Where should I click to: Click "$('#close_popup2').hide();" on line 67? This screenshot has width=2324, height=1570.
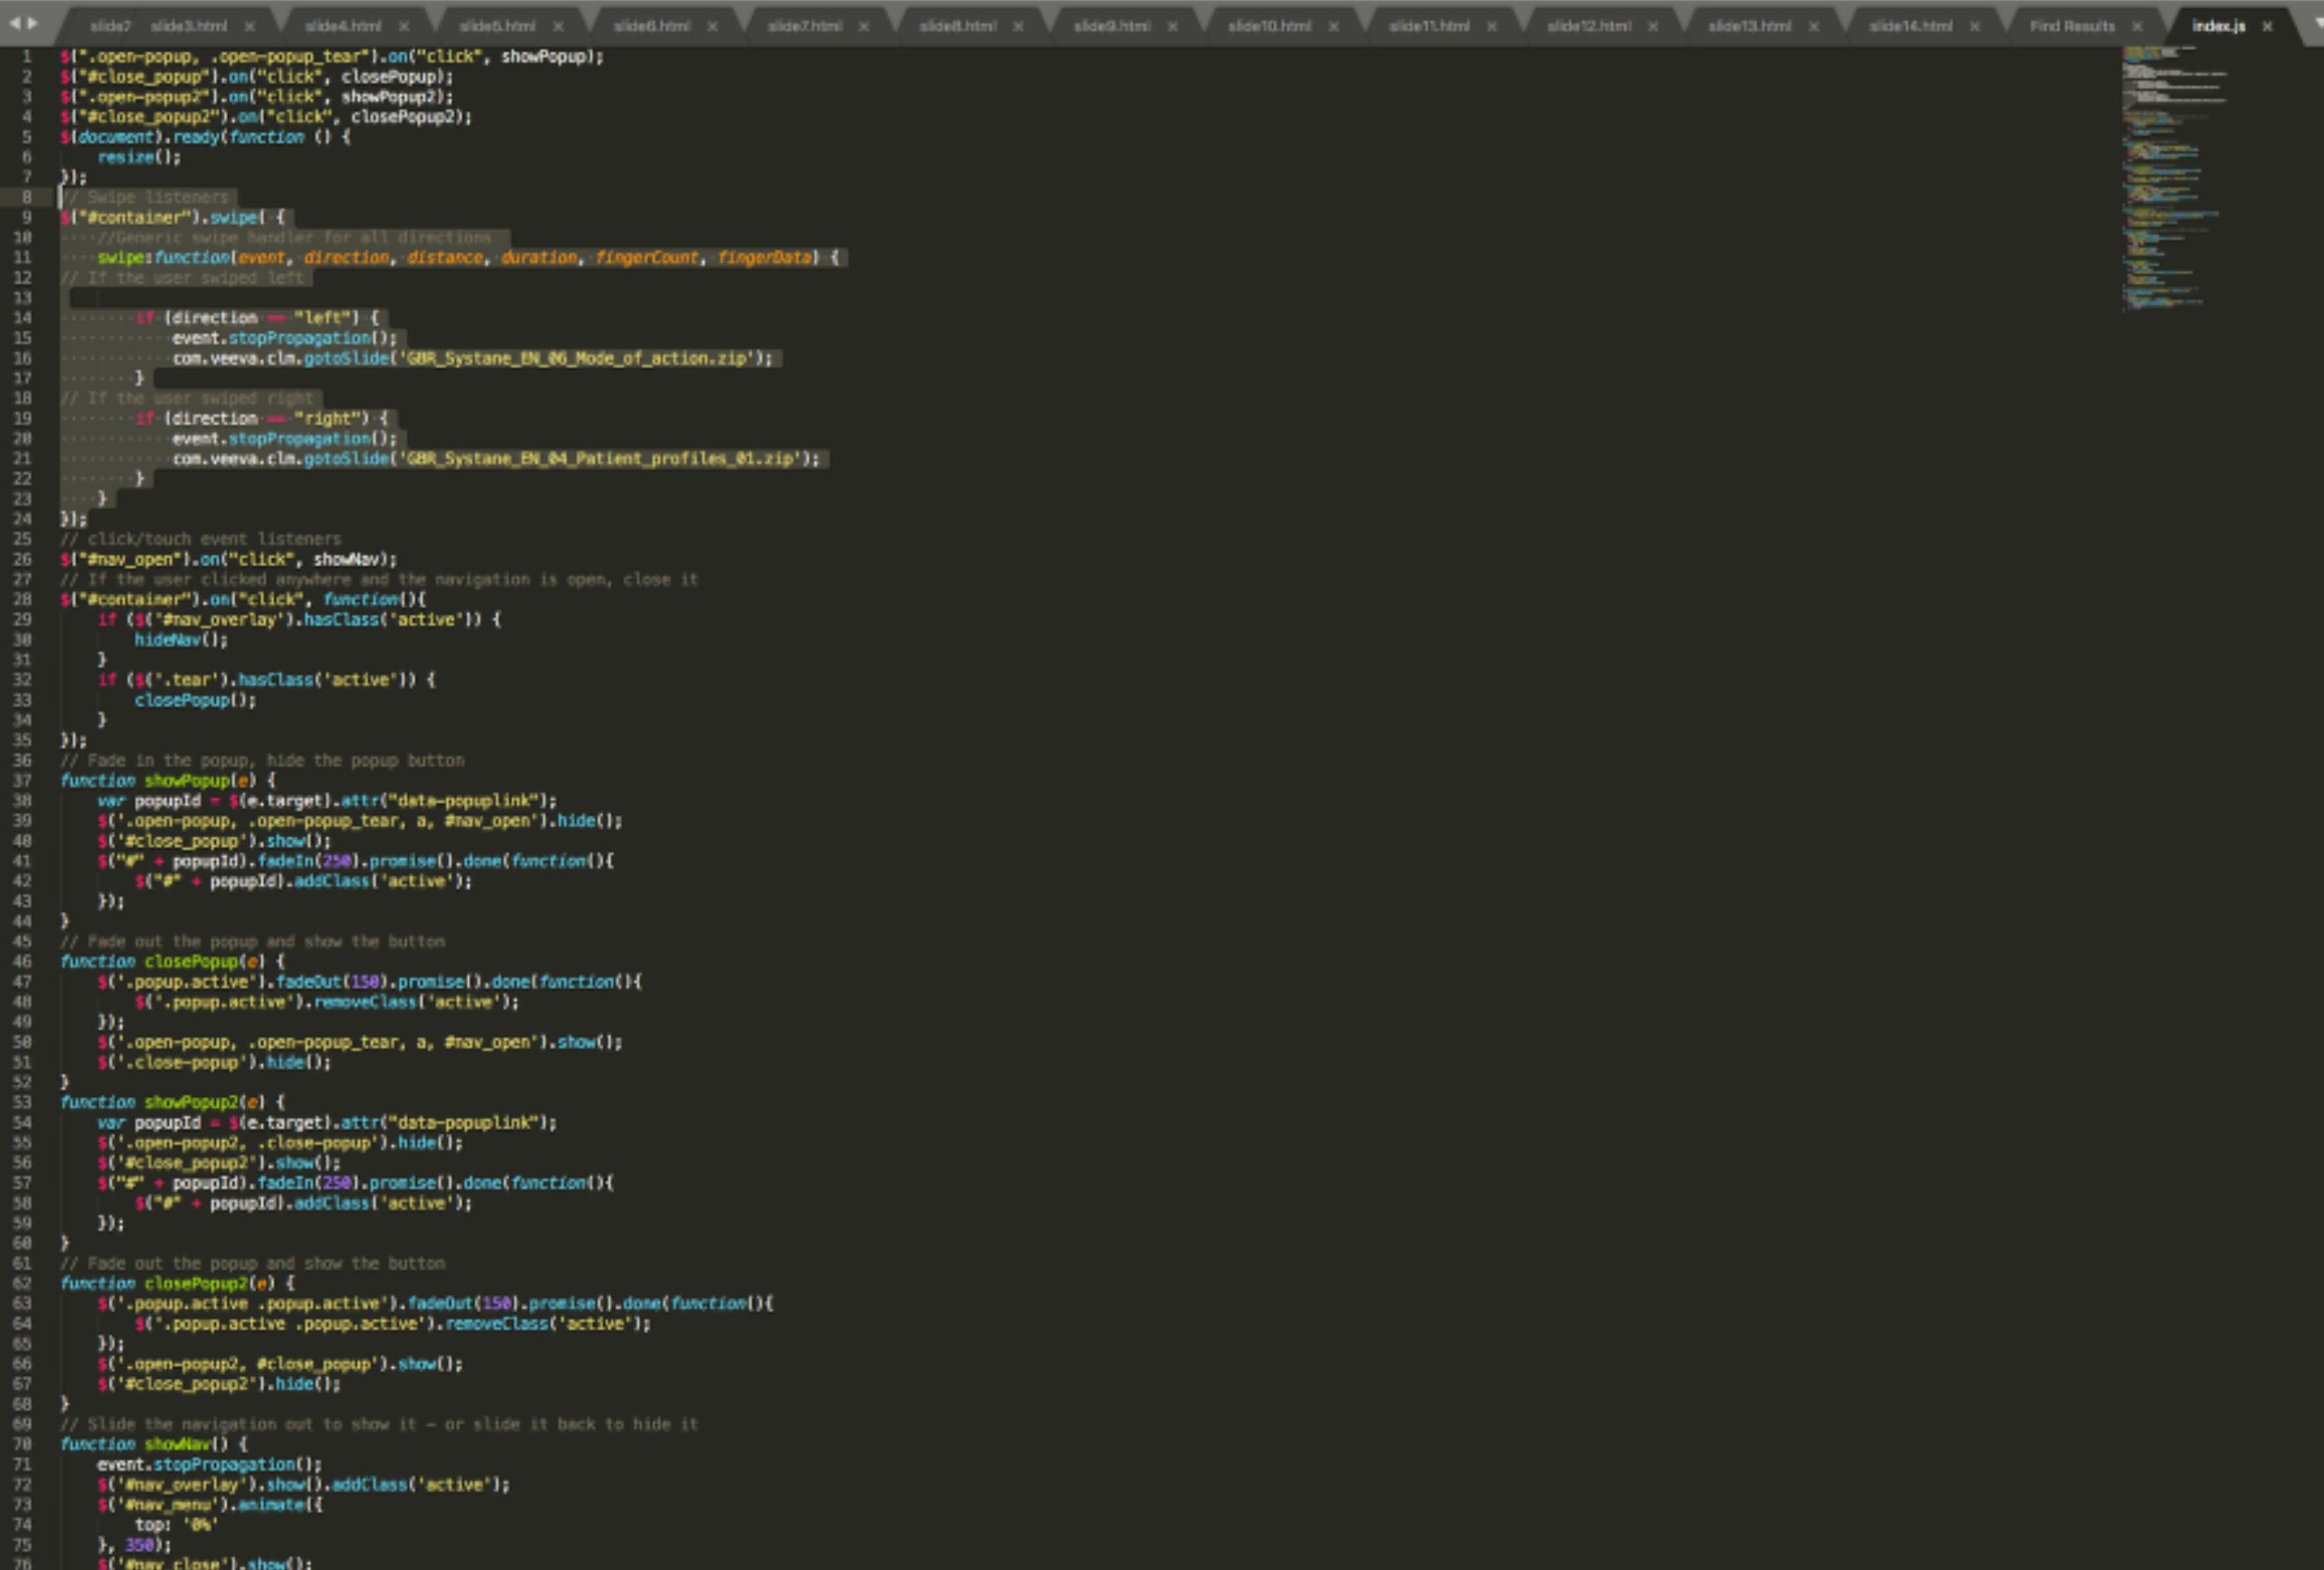click(x=219, y=1384)
